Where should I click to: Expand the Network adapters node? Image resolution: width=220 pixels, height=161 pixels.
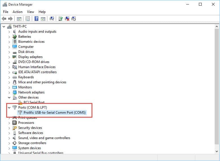pos(9,92)
